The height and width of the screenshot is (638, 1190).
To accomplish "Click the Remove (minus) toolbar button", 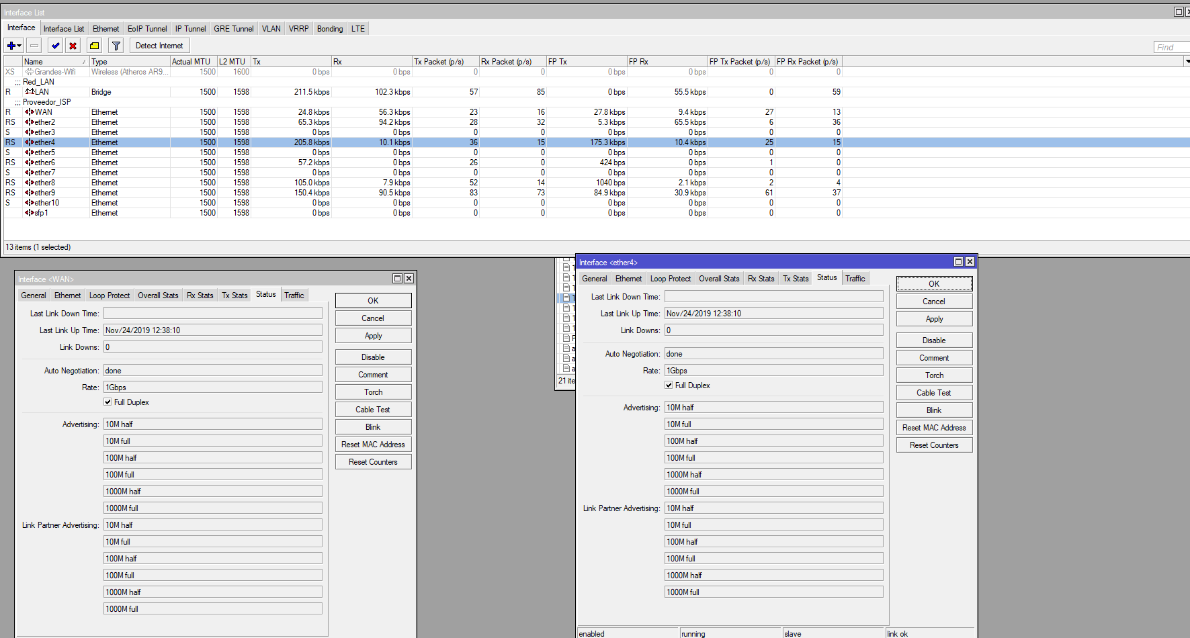I will click(34, 46).
